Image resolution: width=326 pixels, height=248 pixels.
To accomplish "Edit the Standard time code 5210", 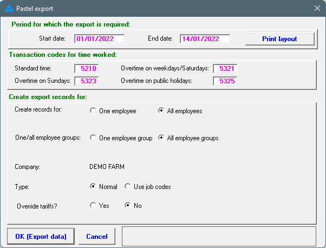I will 87,69.
